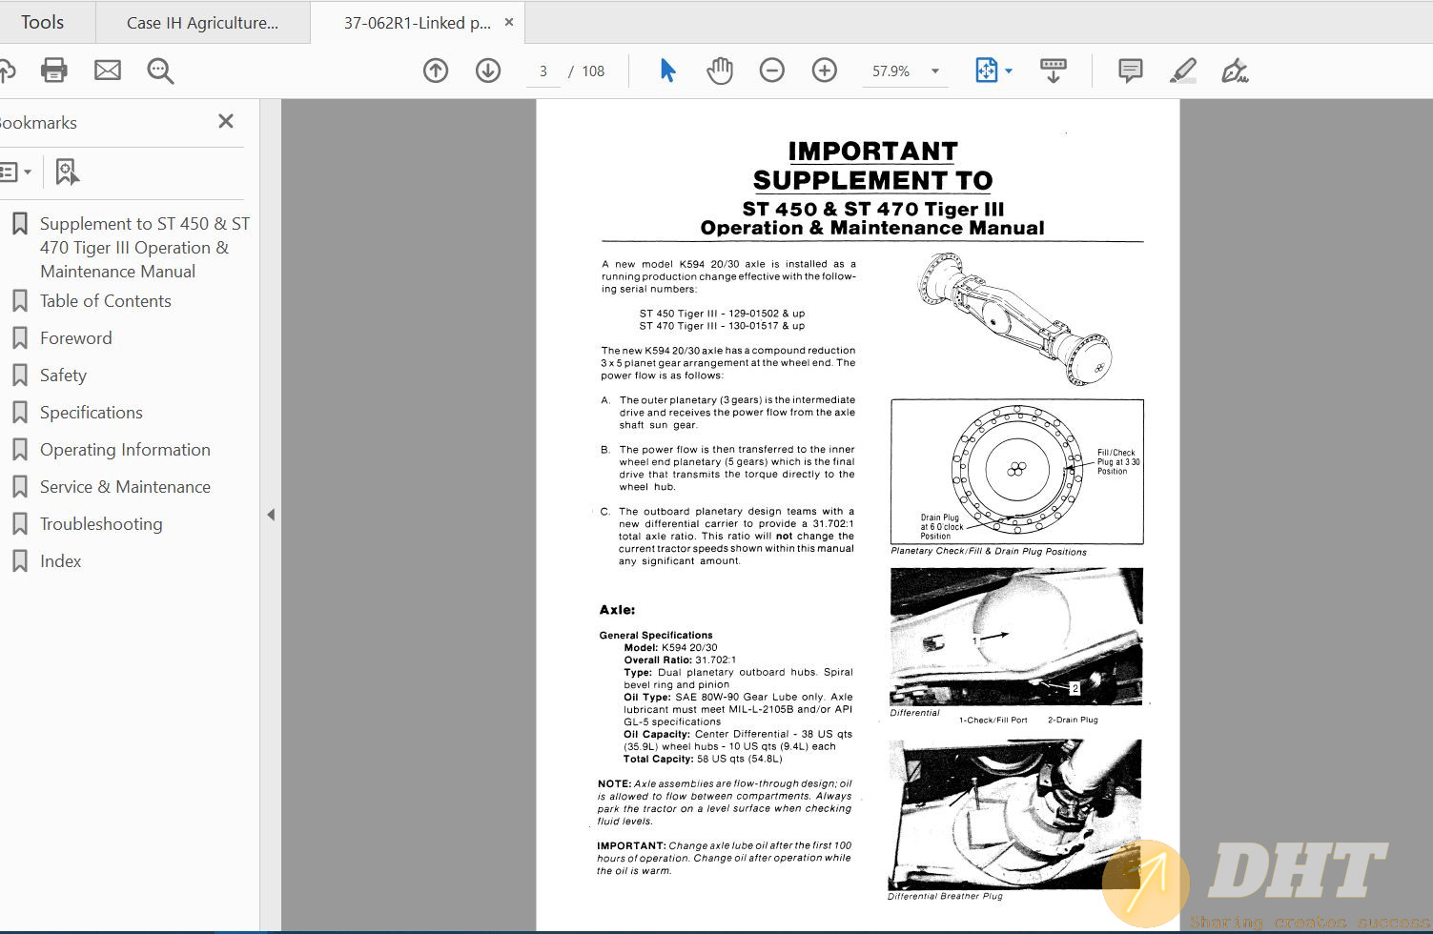Screen dimensions: 1433x934
Task: Click the find bookmark icon
Action: pos(67,173)
